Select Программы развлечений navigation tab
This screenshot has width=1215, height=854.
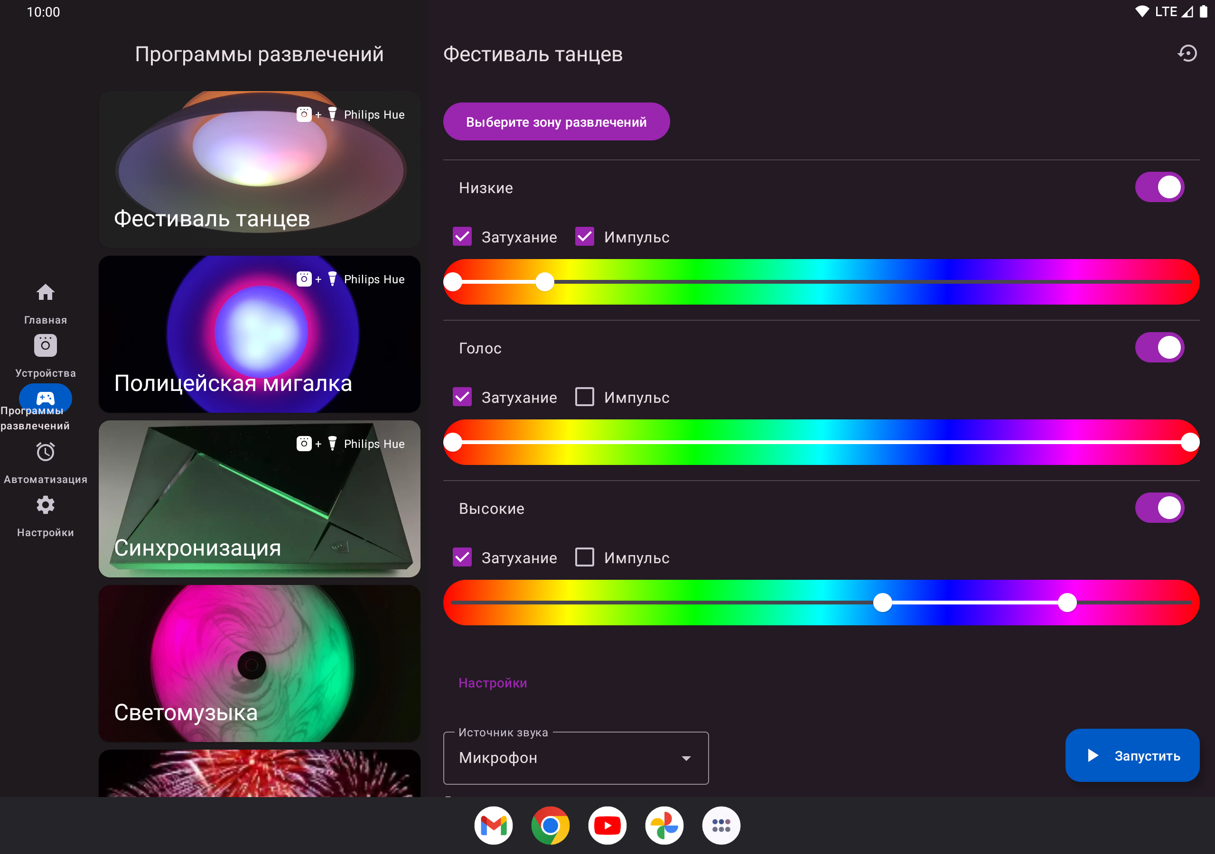pyautogui.click(x=46, y=398)
